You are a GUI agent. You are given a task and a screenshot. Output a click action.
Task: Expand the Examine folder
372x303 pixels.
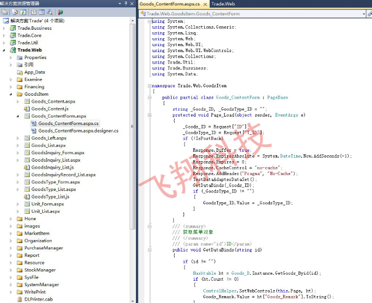click(11, 80)
